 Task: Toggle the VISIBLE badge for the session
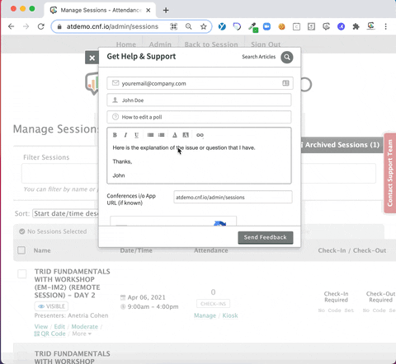(51, 306)
